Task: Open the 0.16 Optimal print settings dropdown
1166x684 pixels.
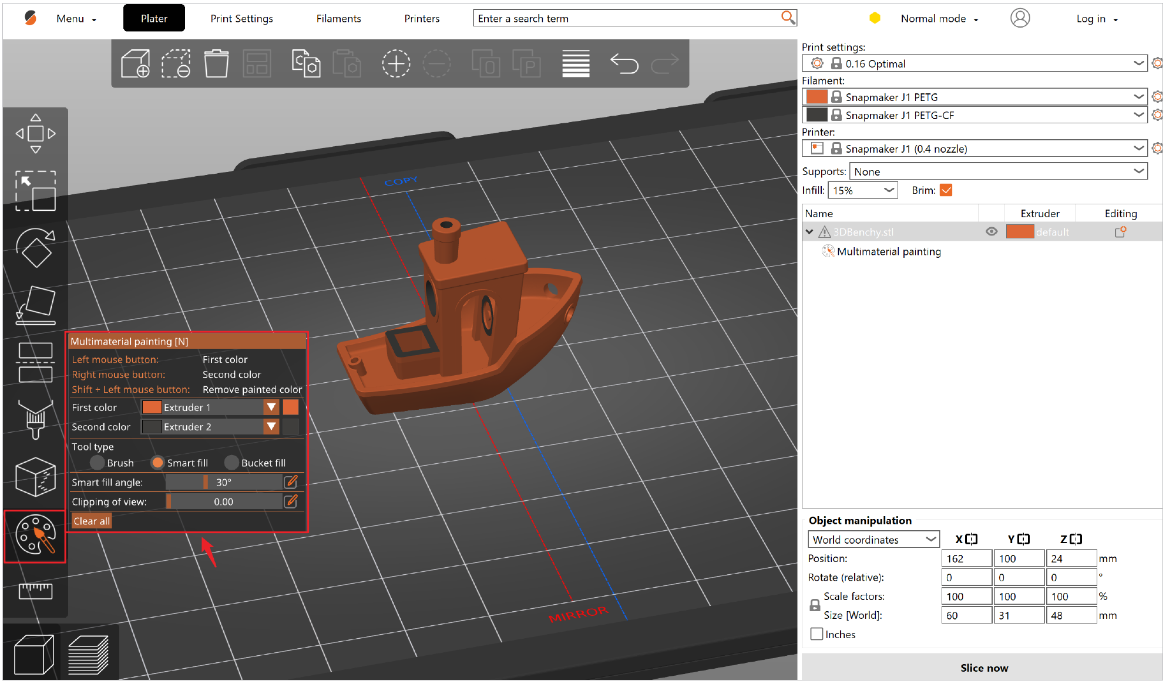Action: click(975, 63)
